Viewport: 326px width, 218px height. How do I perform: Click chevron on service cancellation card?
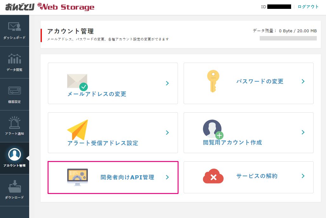point(303,176)
